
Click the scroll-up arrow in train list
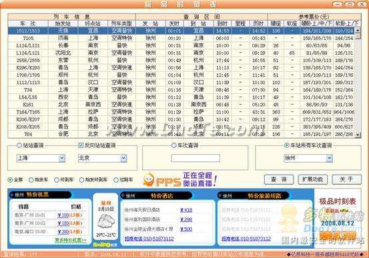pos(358,31)
